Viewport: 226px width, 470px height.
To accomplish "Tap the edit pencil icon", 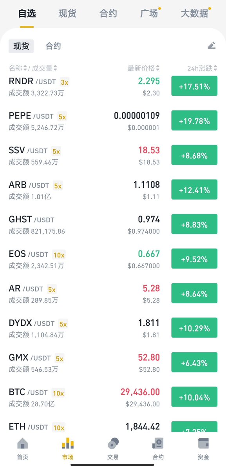I will [212, 45].
